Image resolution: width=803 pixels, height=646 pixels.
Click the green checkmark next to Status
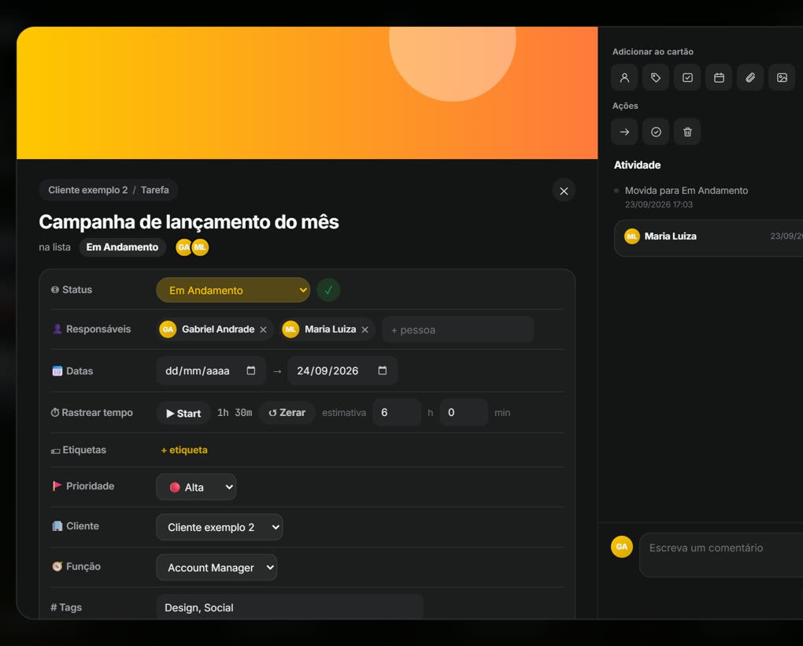329,290
